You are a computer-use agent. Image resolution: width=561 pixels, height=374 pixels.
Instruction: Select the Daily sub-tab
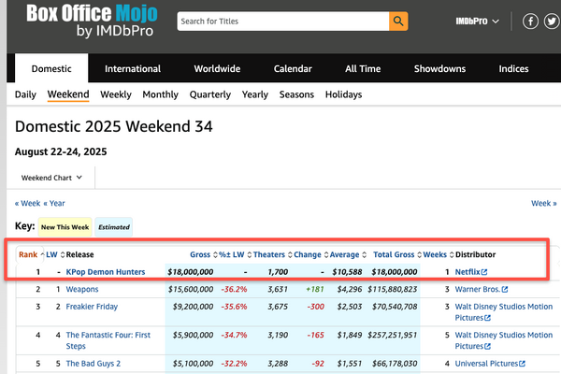coord(25,94)
